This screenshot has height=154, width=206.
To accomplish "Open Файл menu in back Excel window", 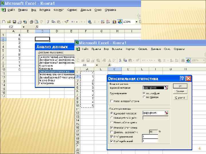I will click(11, 10).
